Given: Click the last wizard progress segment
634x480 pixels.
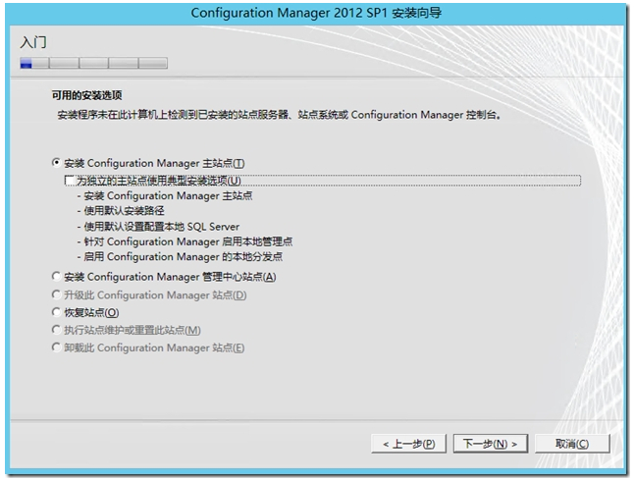Looking at the screenshot, I should click(x=153, y=63).
